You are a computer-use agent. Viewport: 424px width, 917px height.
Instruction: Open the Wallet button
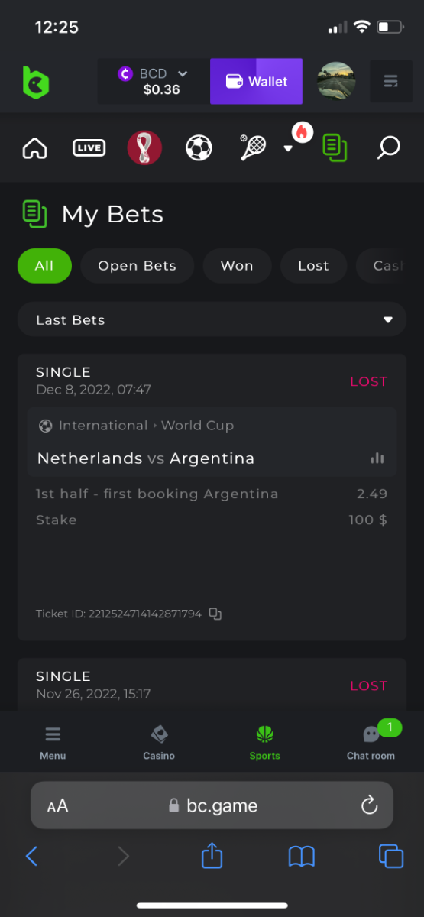click(x=256, y=81)
